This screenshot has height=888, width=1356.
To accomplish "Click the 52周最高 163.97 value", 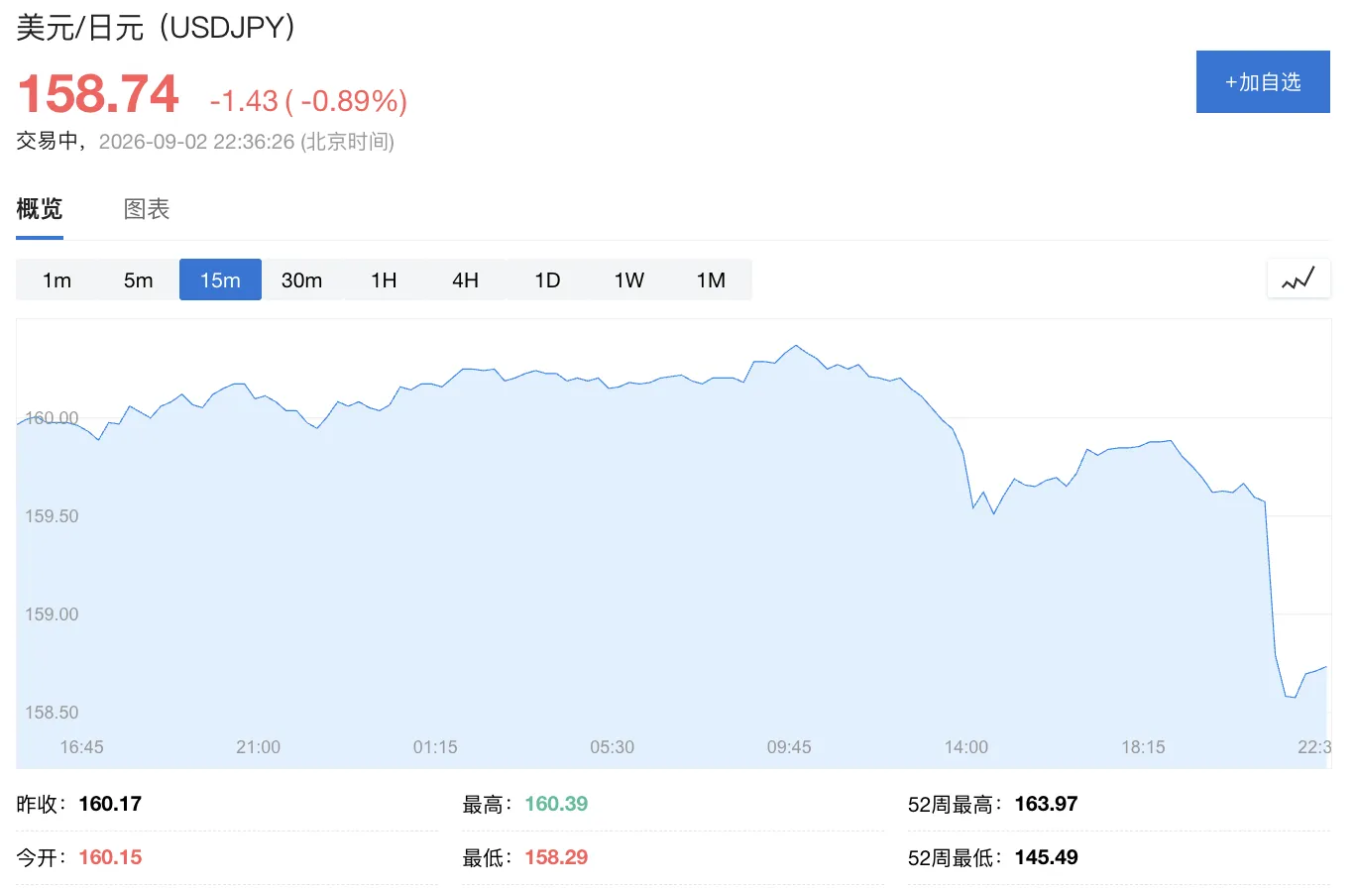I will pos(1046,804).
